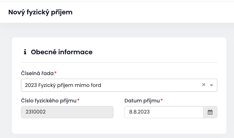Image resolution: width=234 pixels, height=138 pixels.
Task: Open the "2023 Fyzický příjem mimo ford" combo box
Action: click(x=119, y=85)
